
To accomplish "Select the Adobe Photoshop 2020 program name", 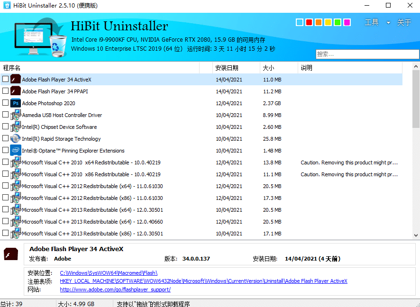I will [48, 103].
